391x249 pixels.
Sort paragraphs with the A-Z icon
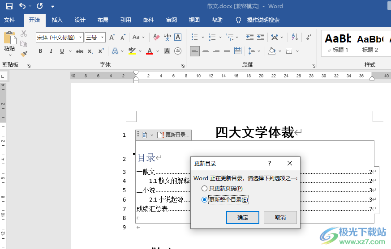[295, 38]
